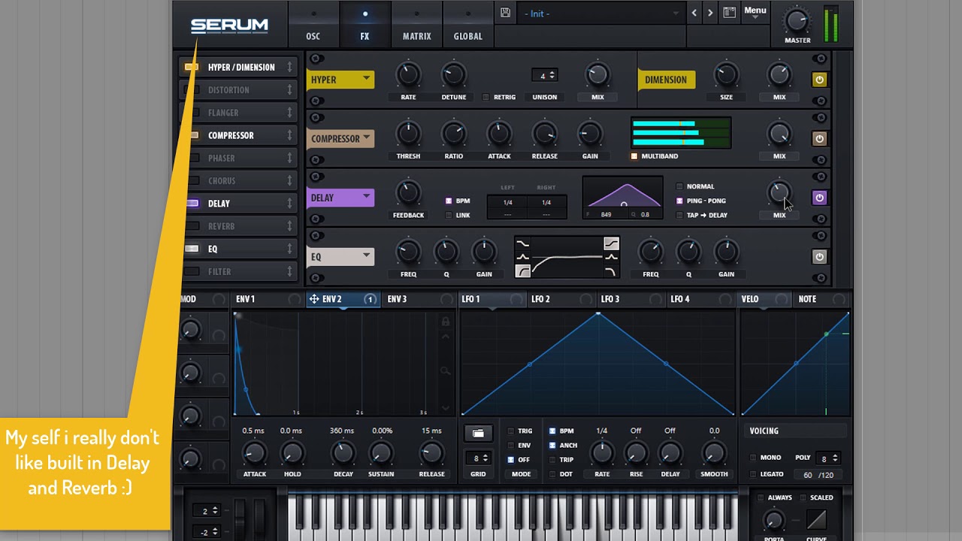
Task: Click the save preset floppy disk icon
Action: point(505,13)
